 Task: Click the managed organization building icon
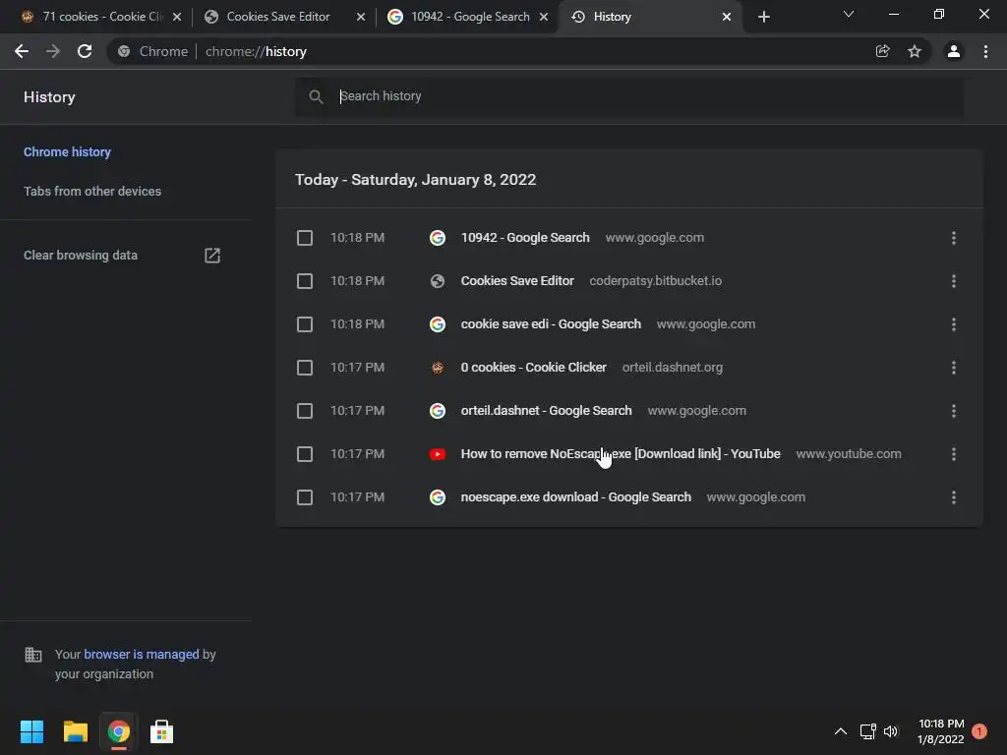coord(32,655)
